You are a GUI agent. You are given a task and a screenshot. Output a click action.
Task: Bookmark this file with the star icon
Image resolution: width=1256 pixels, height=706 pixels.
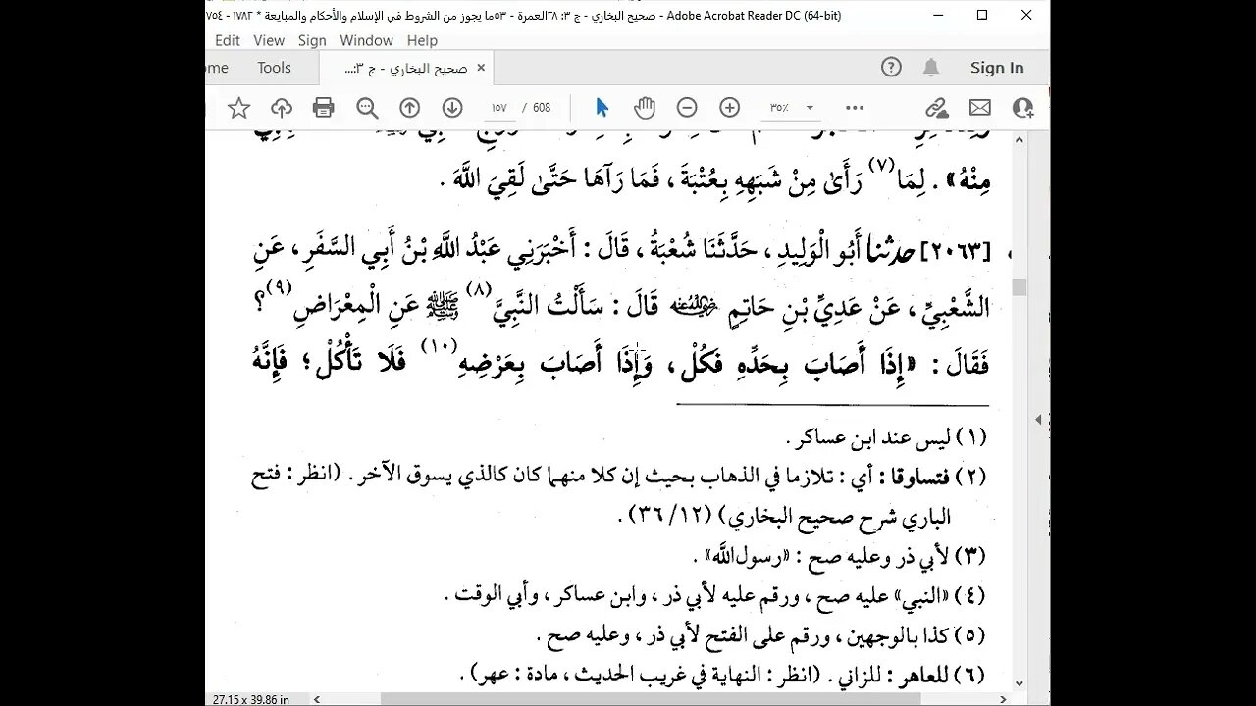point(238,108)
